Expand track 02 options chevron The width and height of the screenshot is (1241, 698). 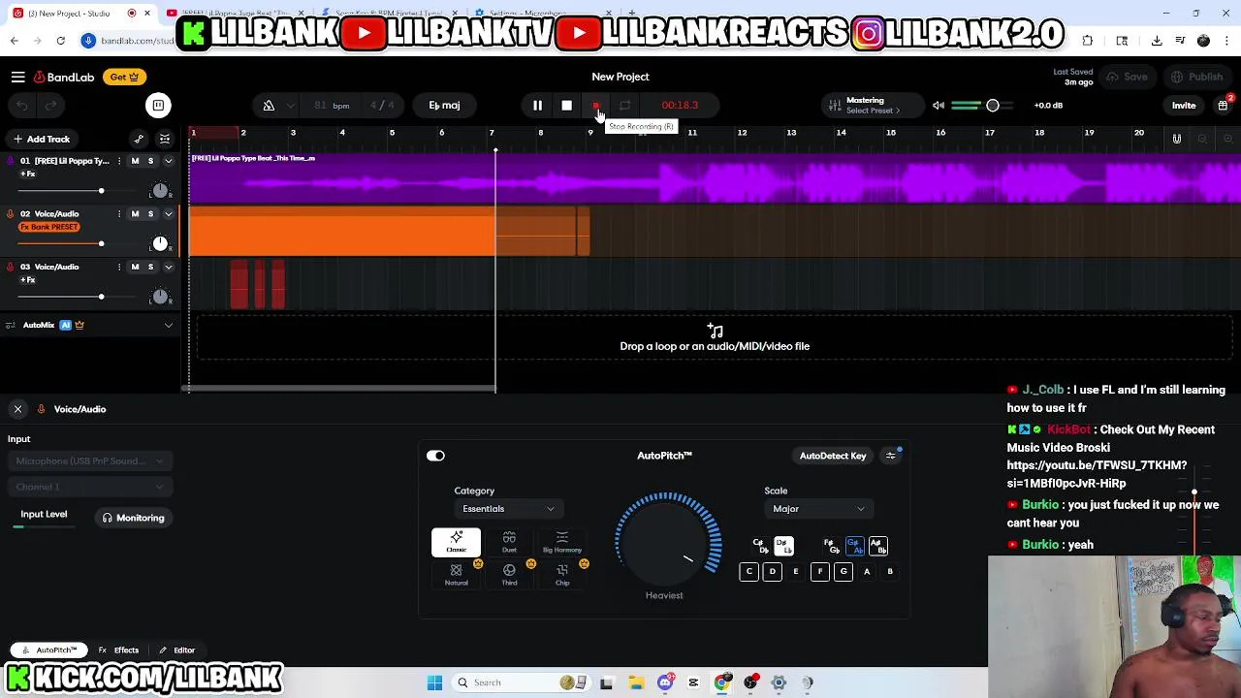point(168,213)
